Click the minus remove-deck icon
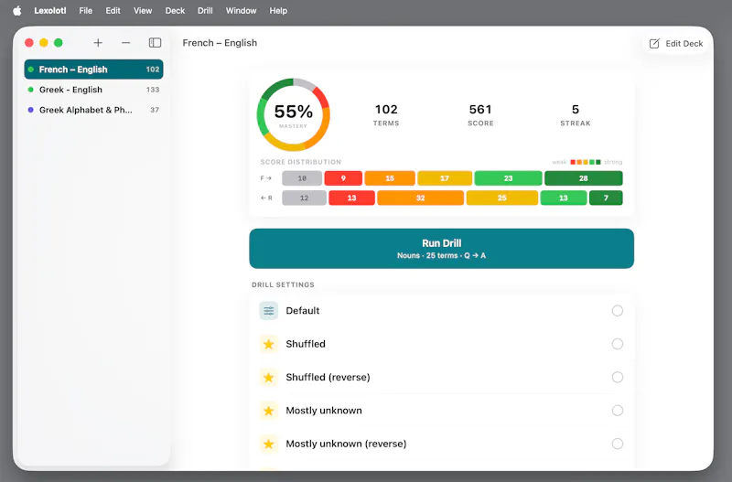The height and width of the screenshot is (482, 732). point(125,43)
